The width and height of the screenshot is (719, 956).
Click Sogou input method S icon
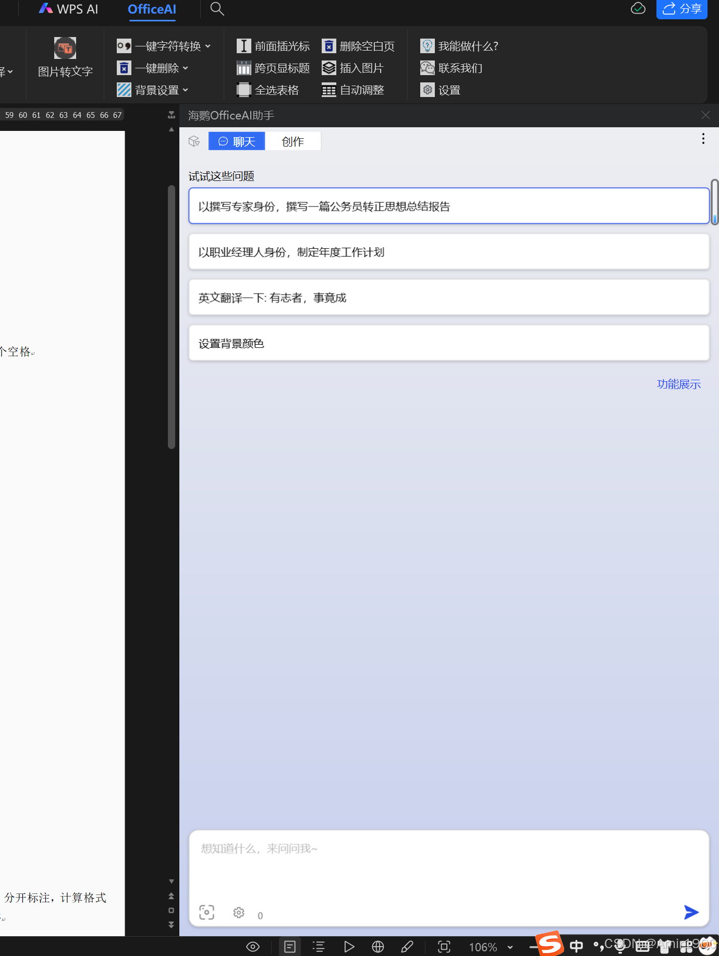(x=550, y=943)
